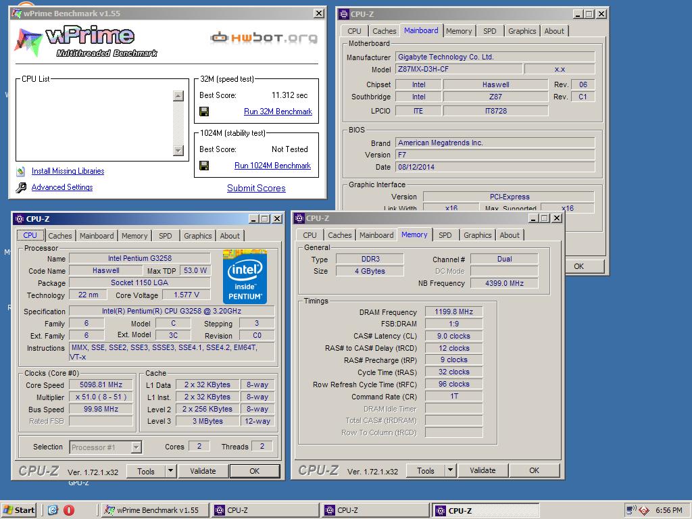Click the red Opera quick launch icon

(69, 510)
